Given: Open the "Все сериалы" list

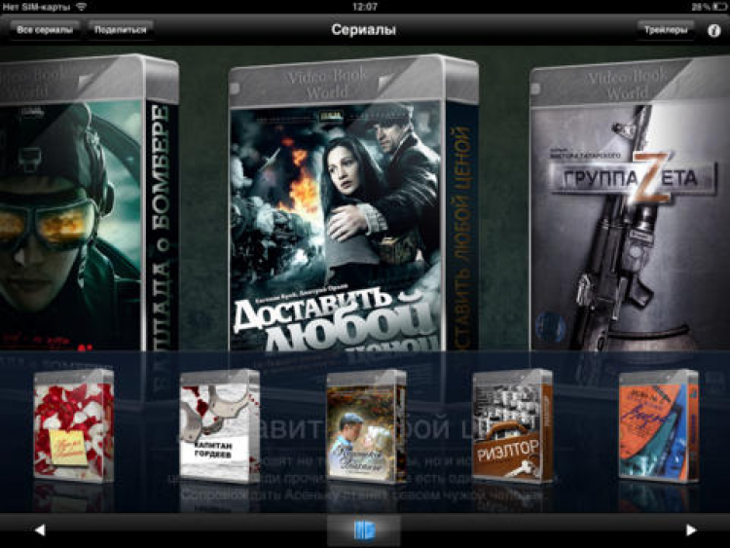Looking at the screenshot, I should pos(45,30).
